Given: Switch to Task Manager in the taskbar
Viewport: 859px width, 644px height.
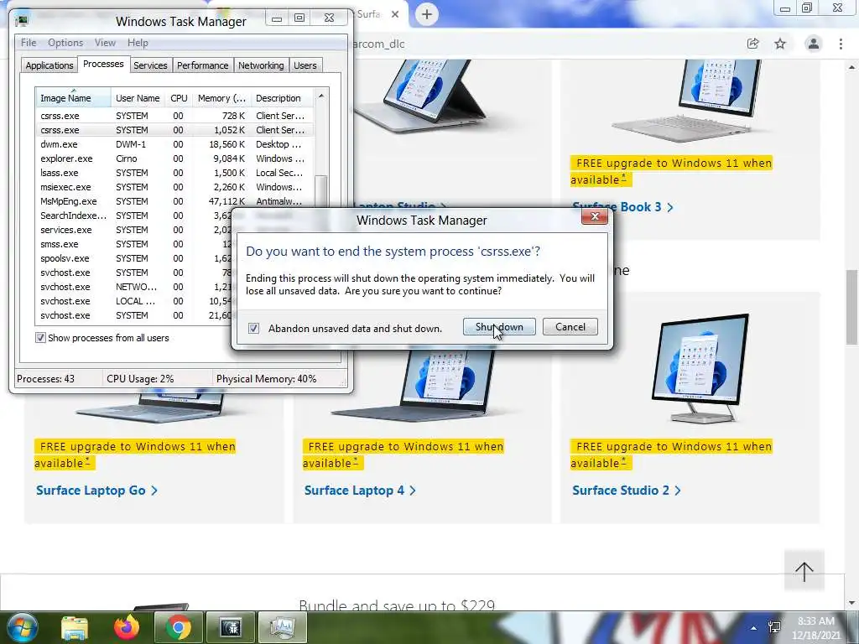Looking at the screenshot, I should (283, 627).
